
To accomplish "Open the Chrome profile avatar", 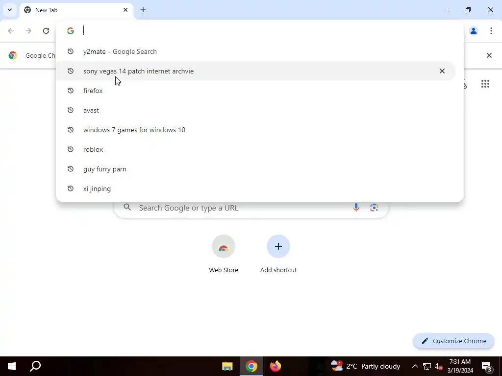I will click(474, 31).
